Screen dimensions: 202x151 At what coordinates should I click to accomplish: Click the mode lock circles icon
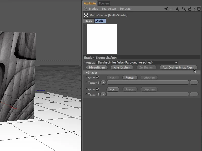[x=194, y=9]
